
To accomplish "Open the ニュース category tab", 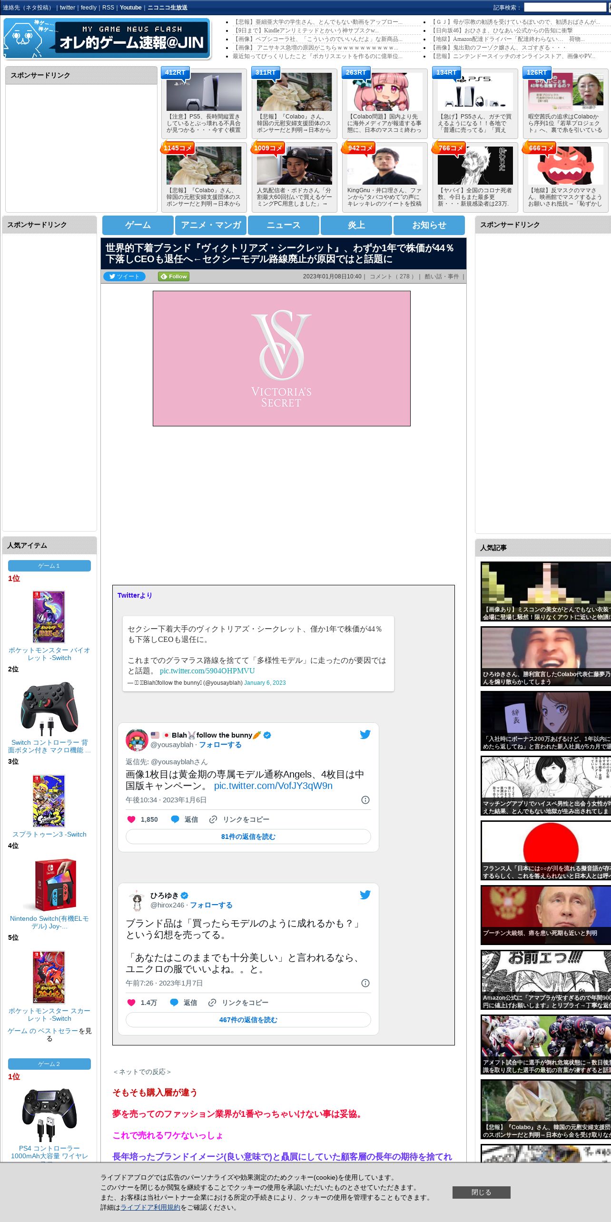I will pos(284,225).
